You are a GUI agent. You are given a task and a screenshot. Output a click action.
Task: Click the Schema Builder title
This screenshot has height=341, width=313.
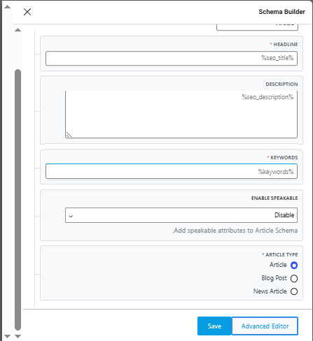pyautogui.click(x=281, y=12)
